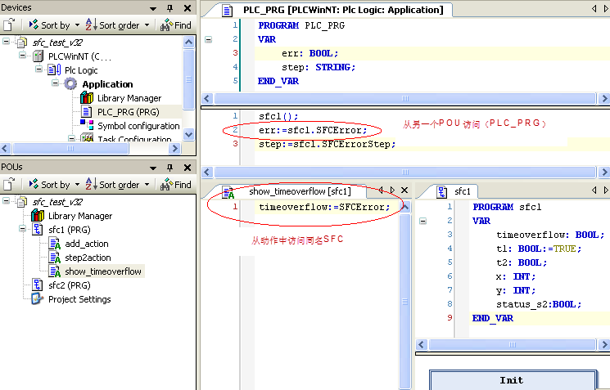
Task: Click new document icon in POUs toolbar
Action: [x=8, y=185]
